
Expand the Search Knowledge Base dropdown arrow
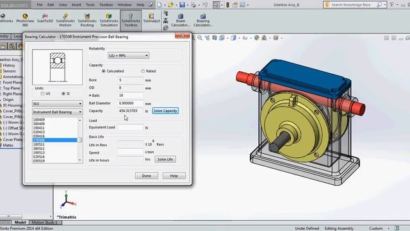click(x=385, y=4)
